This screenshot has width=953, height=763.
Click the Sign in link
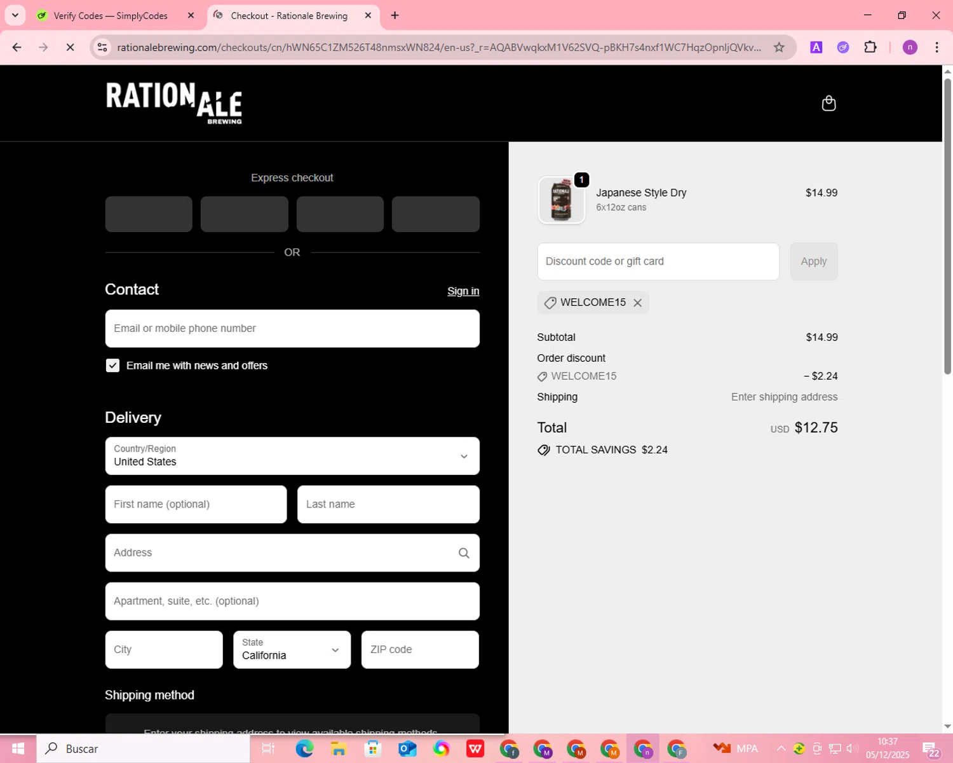[463, 291]
